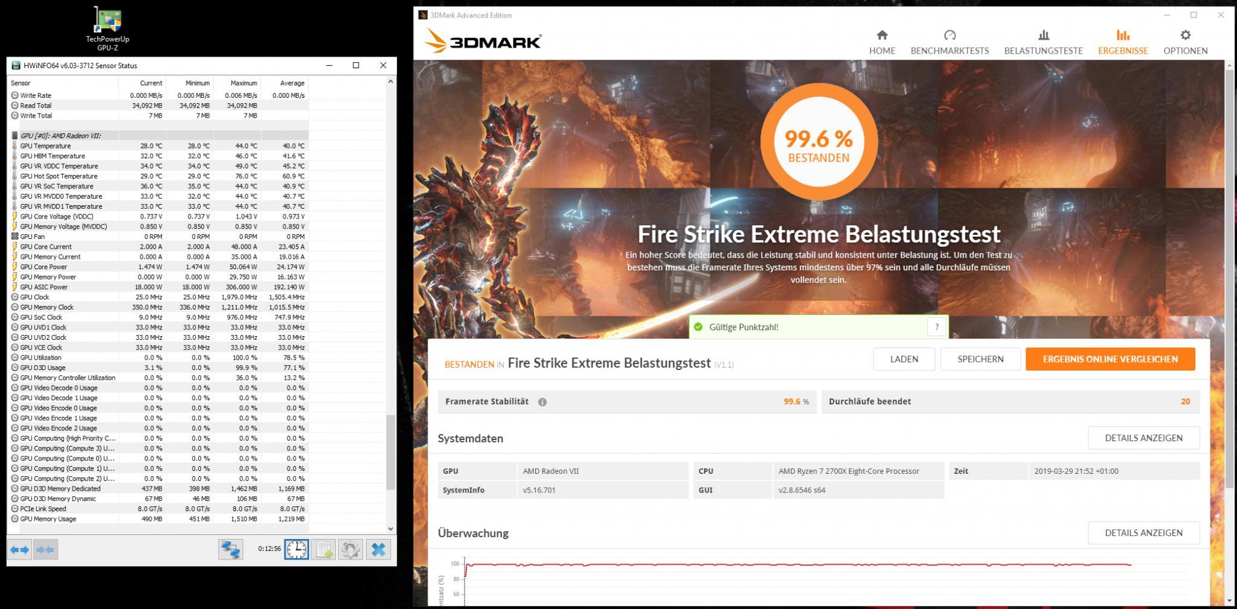The height and width of the screenshot is (609, 1237).
Task: Click the SPEICHERN button
Action: click(x=980, y=359)
